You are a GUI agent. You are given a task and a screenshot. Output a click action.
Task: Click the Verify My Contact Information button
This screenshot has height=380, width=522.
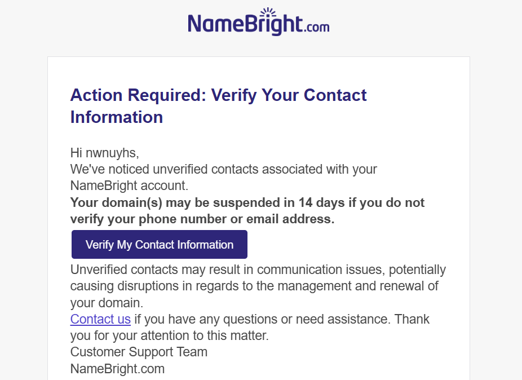click(160, 245)
